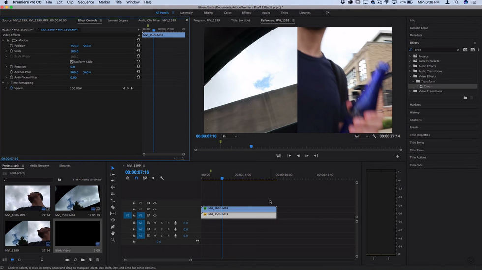Toggle V2 track output eye

pos(155,210)
